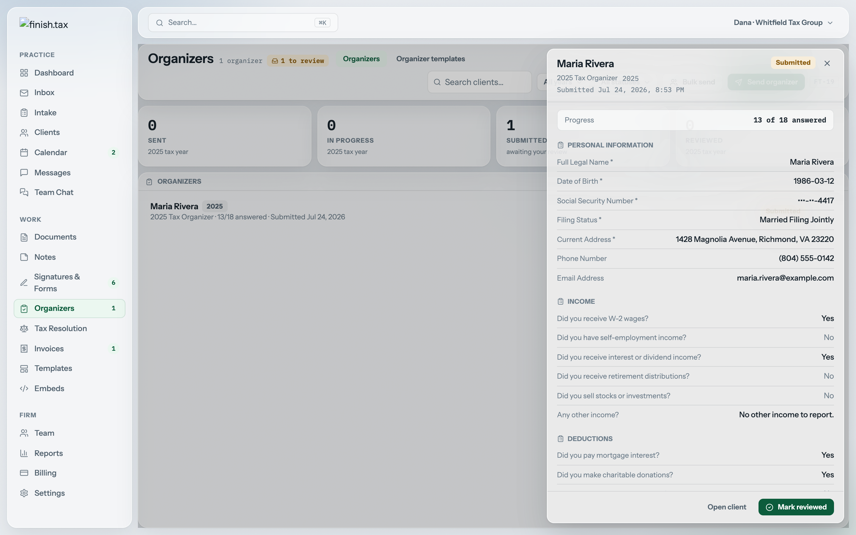Click the Templates layout icon
Screen dimensions: 856x535
point(24,369)
